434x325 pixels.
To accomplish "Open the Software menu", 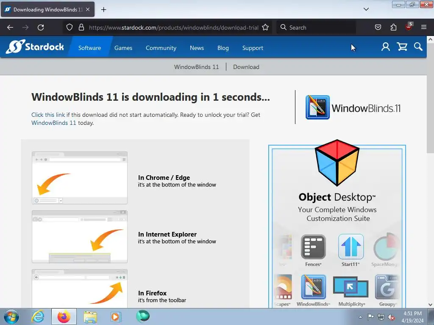I will pyautogui.click(x=90, y=48).
